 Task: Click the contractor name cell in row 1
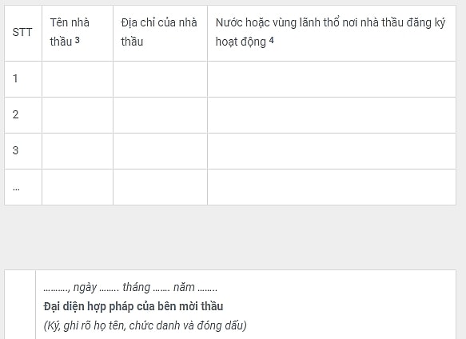point(78,79)
